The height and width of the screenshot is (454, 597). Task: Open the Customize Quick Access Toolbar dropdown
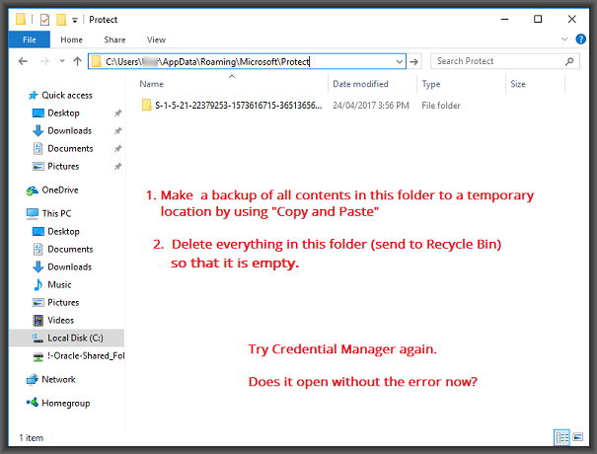75,19
